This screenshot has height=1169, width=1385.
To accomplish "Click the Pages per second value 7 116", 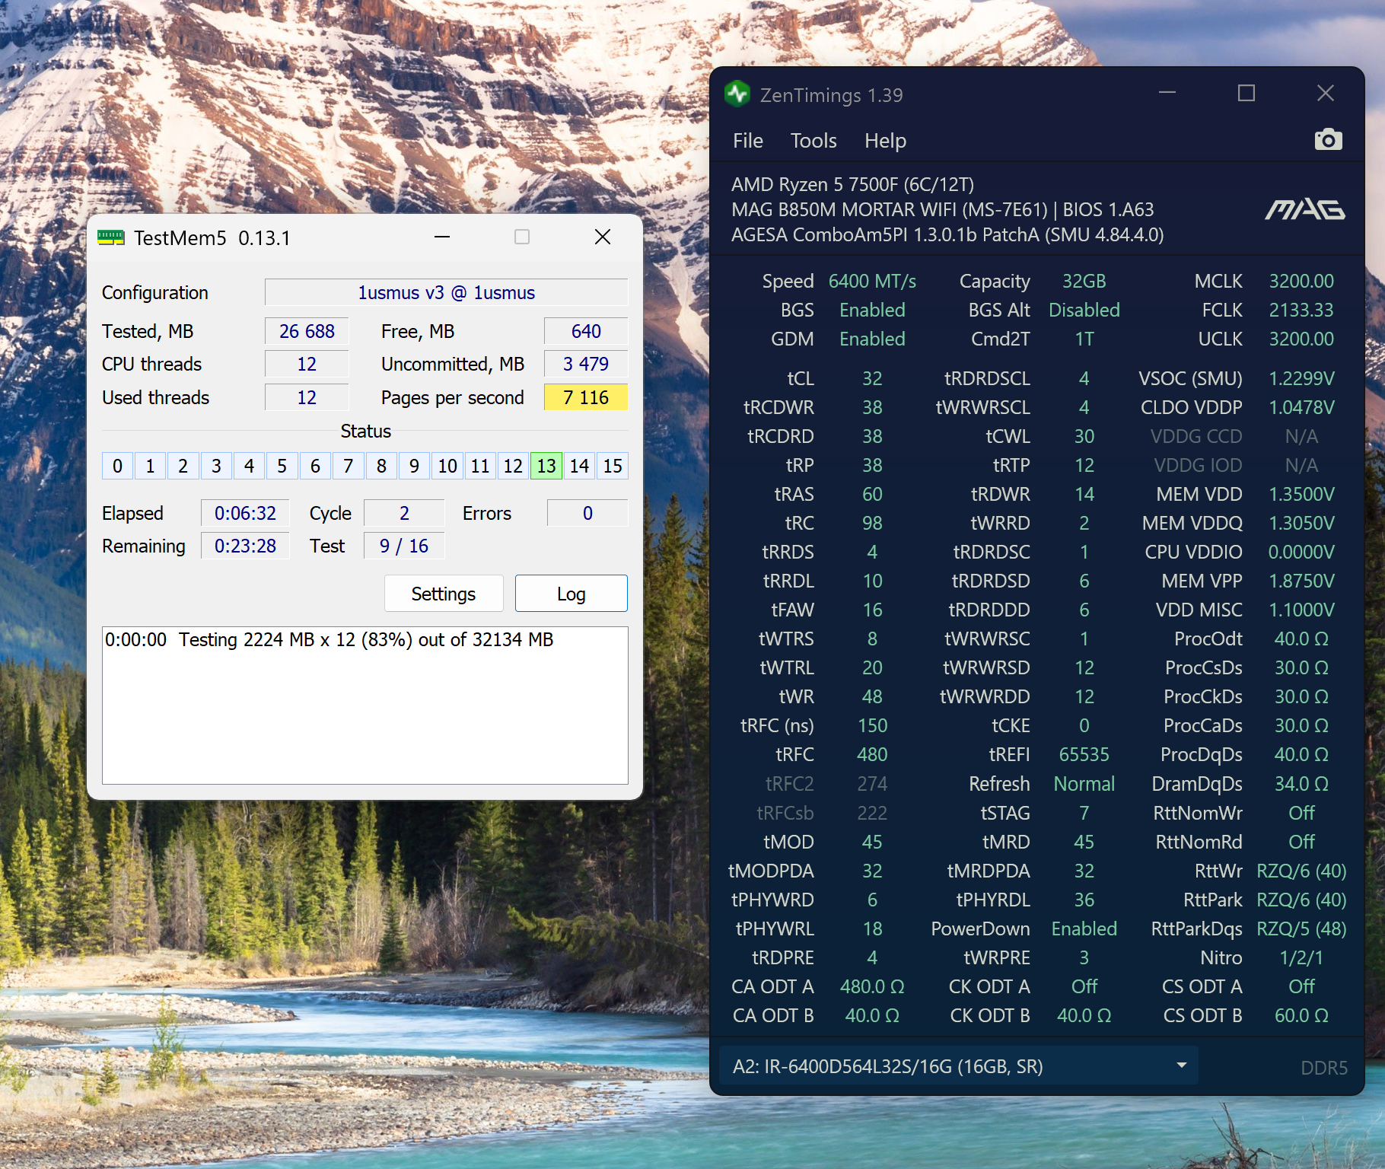I will (x=586, y=397).
